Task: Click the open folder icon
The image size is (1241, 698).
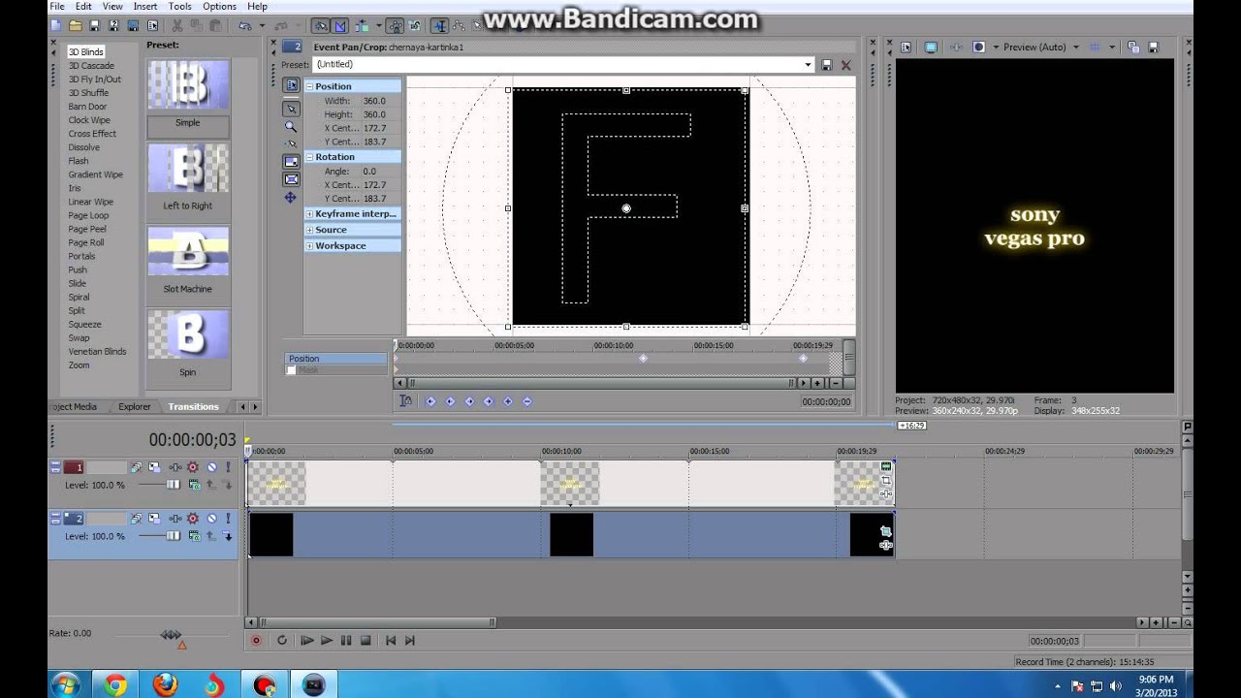Action: pos(75,26)
